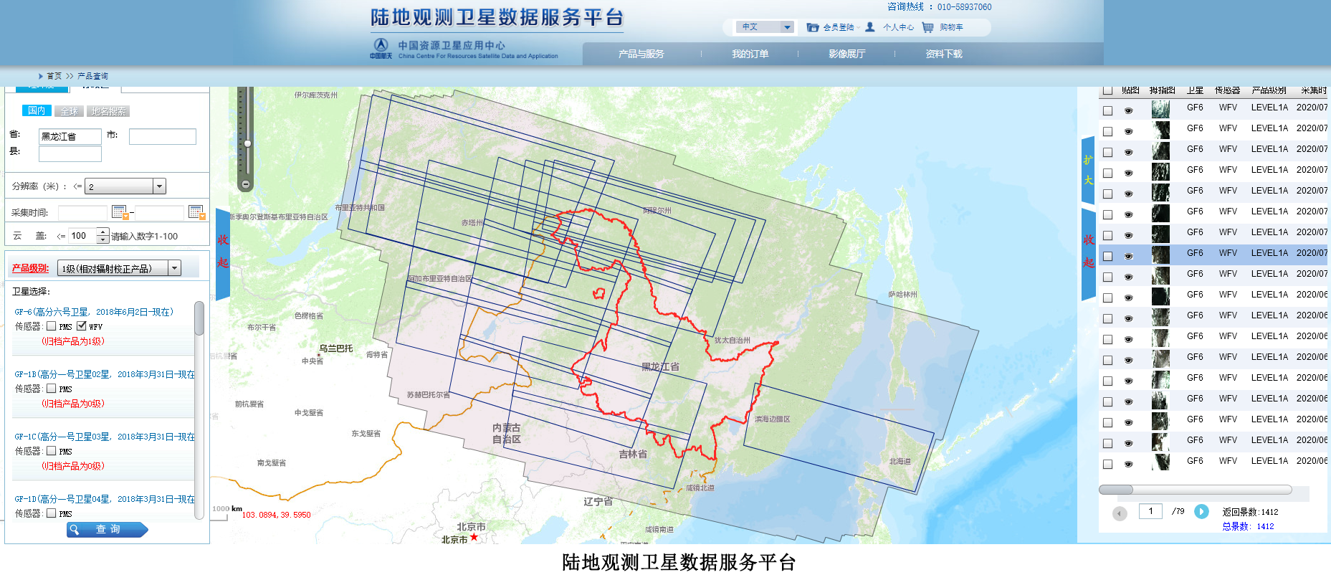Click the 查询 search button
This screenshot has width=1331, height=580.
(x=107, y=529)
